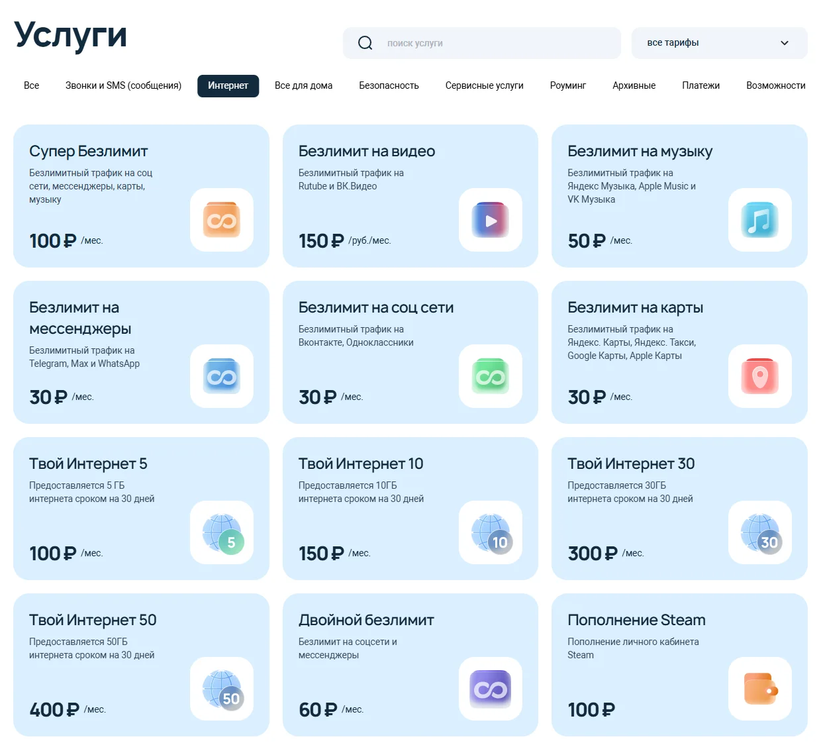
Task: Switch to the «Все» category tab
Action: click(x=31, y=85)
